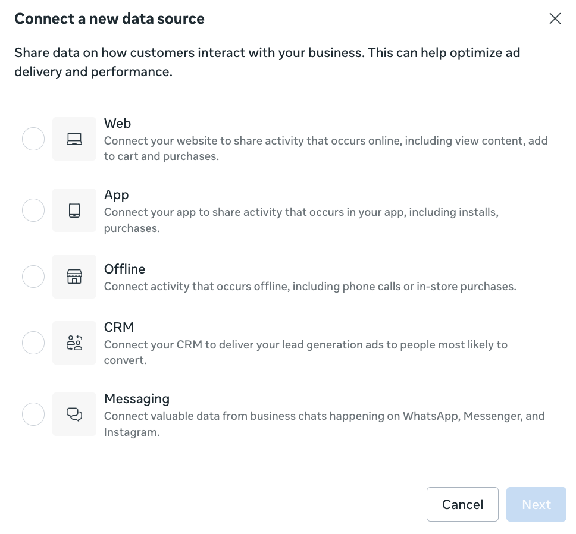Click the Messaging description mentioning WhatsApp

324,423
